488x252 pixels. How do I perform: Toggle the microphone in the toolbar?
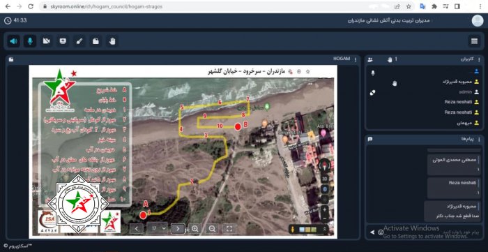[x=30, y=41]
